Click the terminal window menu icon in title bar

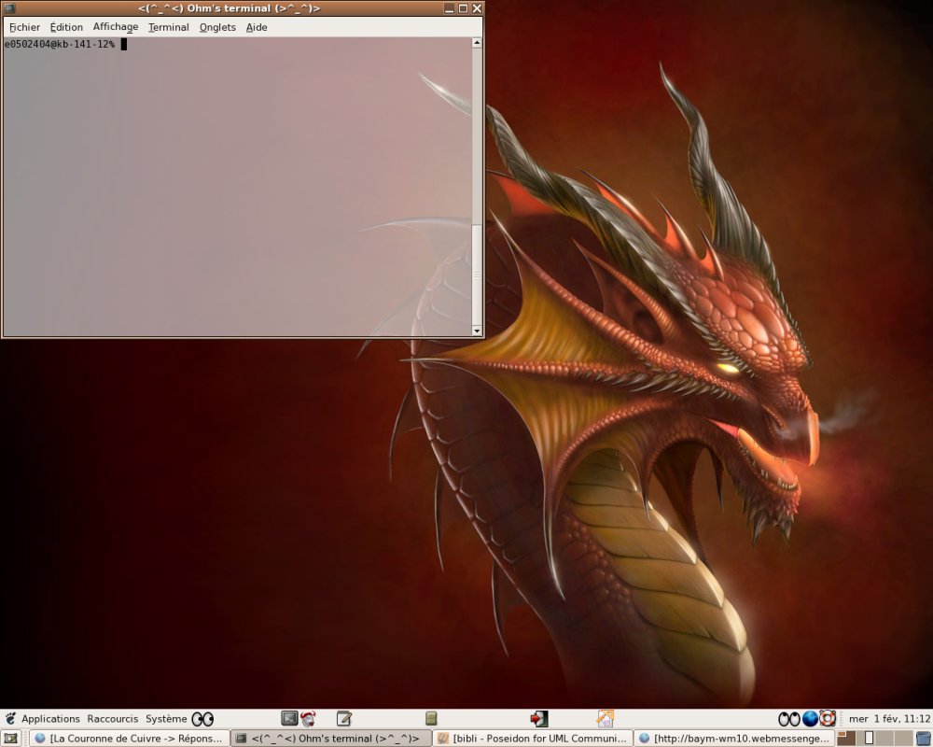pyautogui.click(x=8, y=8)
